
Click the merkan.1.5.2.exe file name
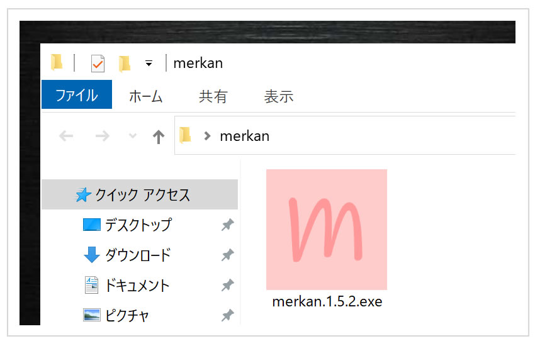coord(327,302)
